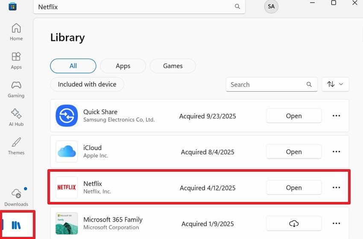Select Included with device filter
The width and height of the screenshot is (363, 239).
click(x=87, y=84)
